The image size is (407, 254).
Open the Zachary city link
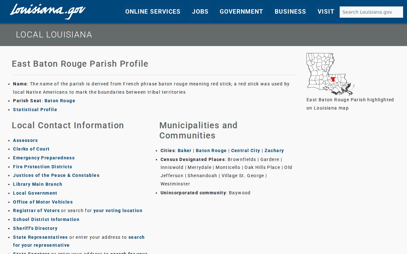coord(274,150)
